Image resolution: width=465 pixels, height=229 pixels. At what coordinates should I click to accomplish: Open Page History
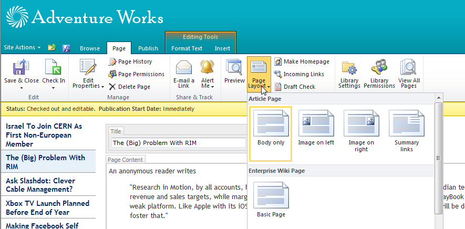(x=130, y=61)
